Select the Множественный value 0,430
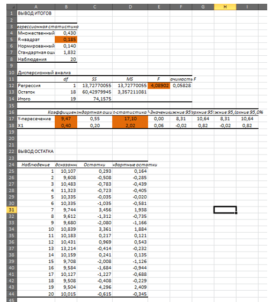279x302 pixels. coord(66,33)
